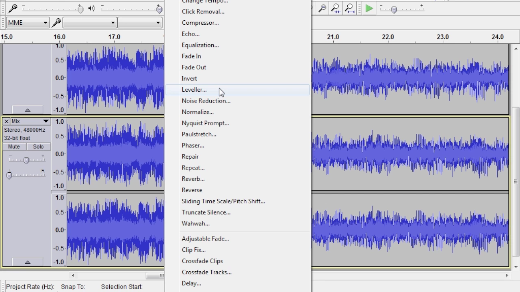Open the MME audio host dropdown

point(28,23)
